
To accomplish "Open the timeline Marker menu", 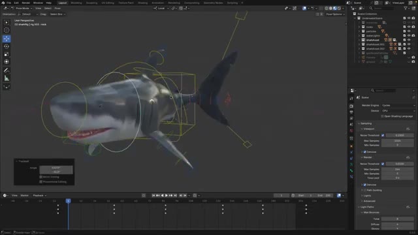I will click(25, 196).
